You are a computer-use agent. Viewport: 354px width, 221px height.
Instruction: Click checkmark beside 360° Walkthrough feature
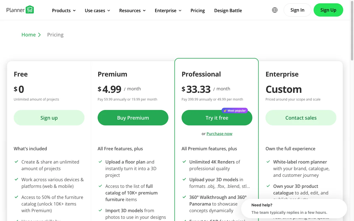point(184,197)
